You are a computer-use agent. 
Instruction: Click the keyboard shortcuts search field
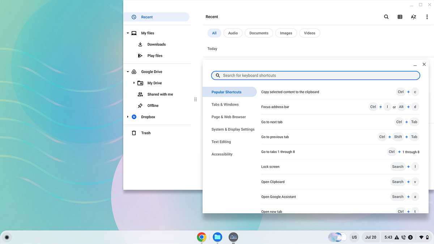(x=315, y=75)
